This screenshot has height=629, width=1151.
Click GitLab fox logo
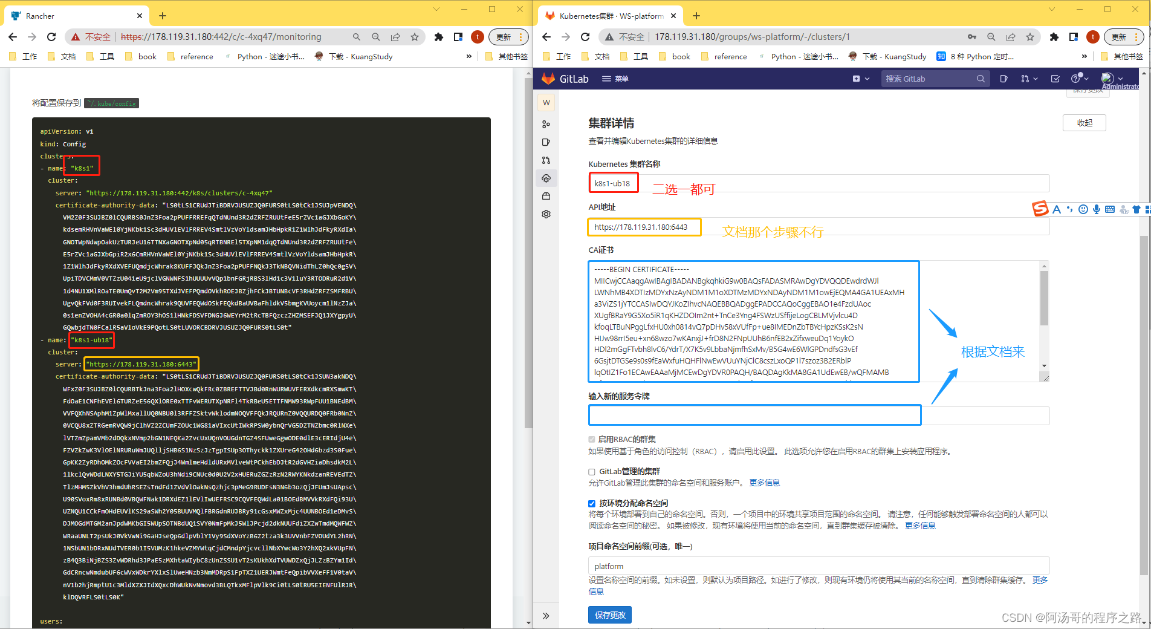click(x=548, y=79)
